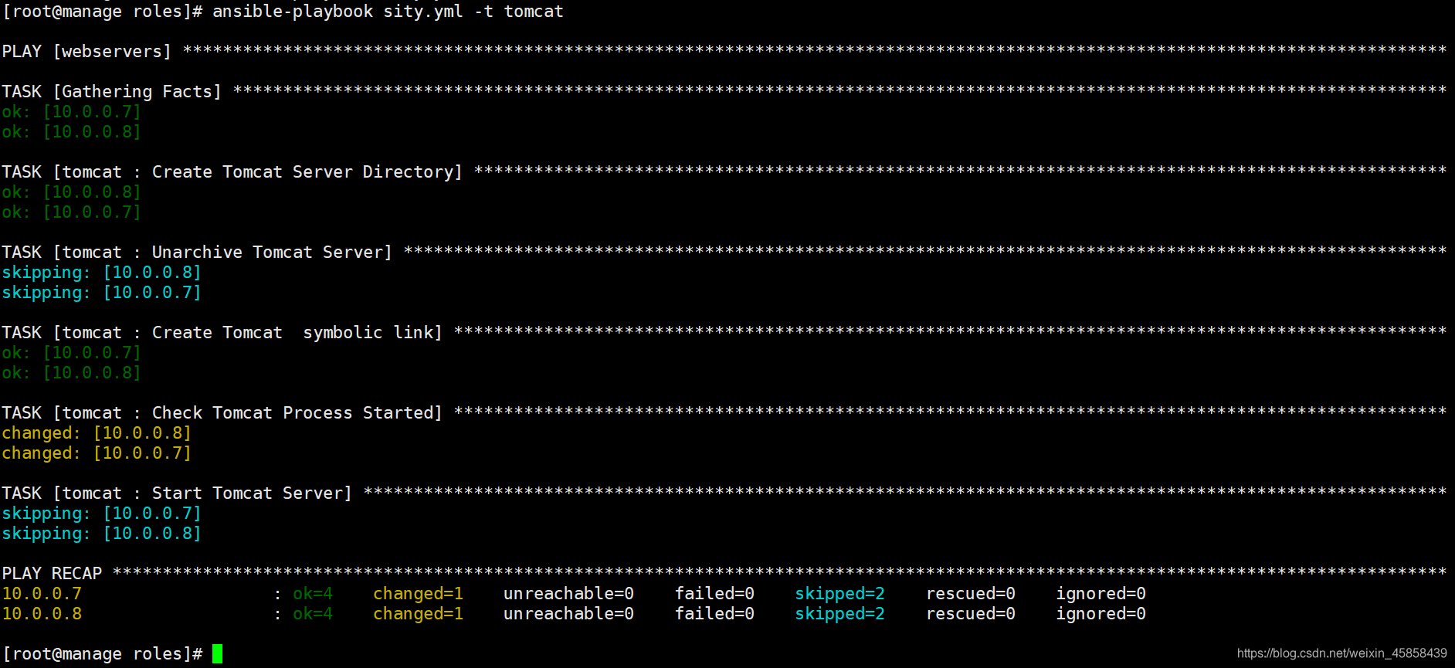Select 'changed: [10.0.0.7]' line
The width and height of the screenshot is (1455, 668).
[97, 453]
